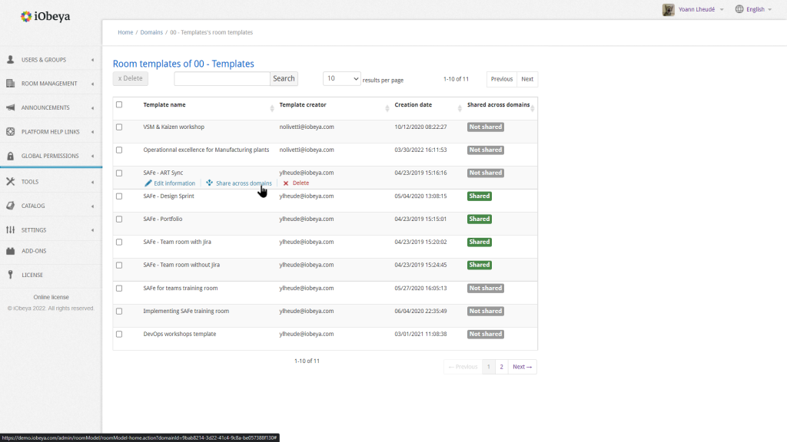
Task: Click the Platform Help Links lifebuoy icon
Action: click(x=11, y=131)
